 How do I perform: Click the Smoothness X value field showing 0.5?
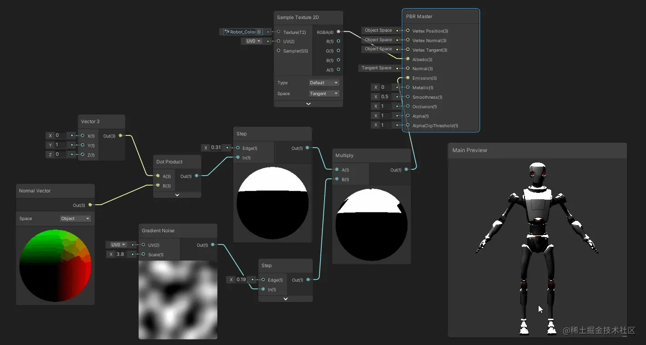click(x=386, y=97)
